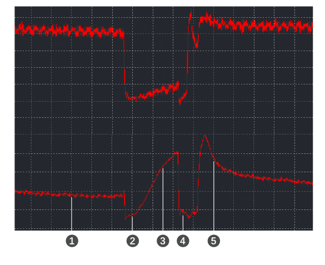325x265 pixels.
Task: Select the short white marker line above callout 2
Action: pos(132,223)
